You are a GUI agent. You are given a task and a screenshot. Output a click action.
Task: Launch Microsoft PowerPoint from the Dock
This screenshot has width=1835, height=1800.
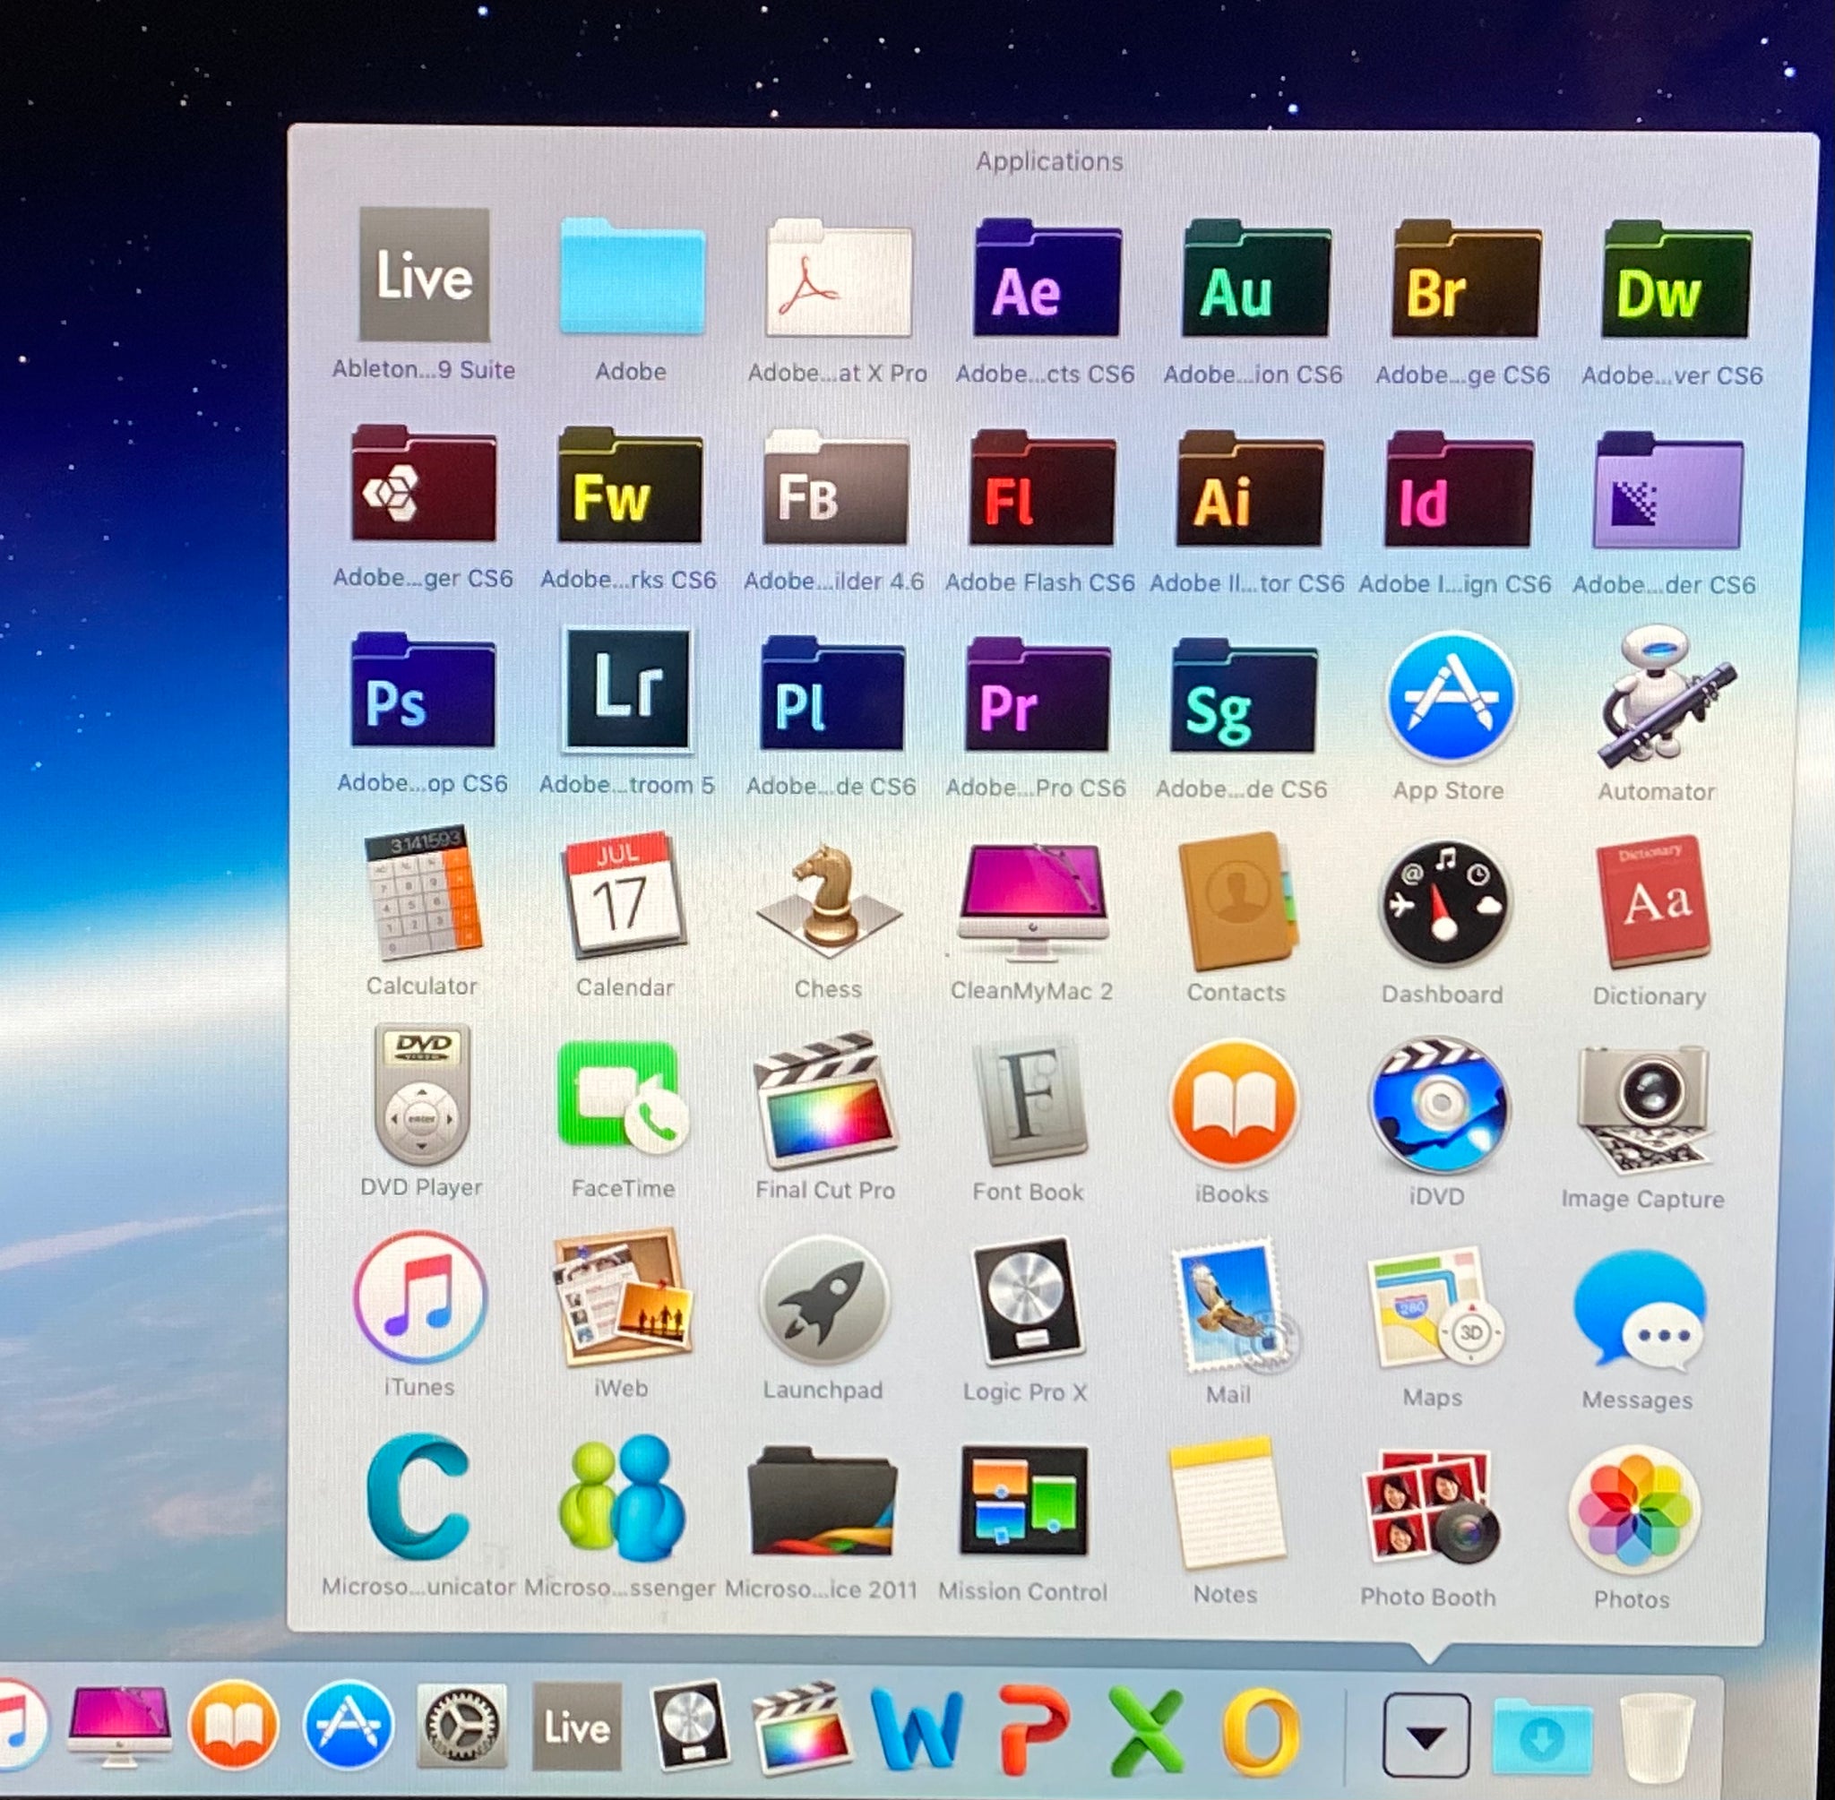tap(1032, 1731)
